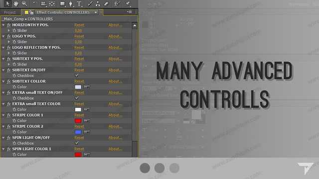Image resolution: width=319 pixels, height=179 pixels.
Task: Open the Effect Controls panel options menu
Action: [x=130, y=12]
